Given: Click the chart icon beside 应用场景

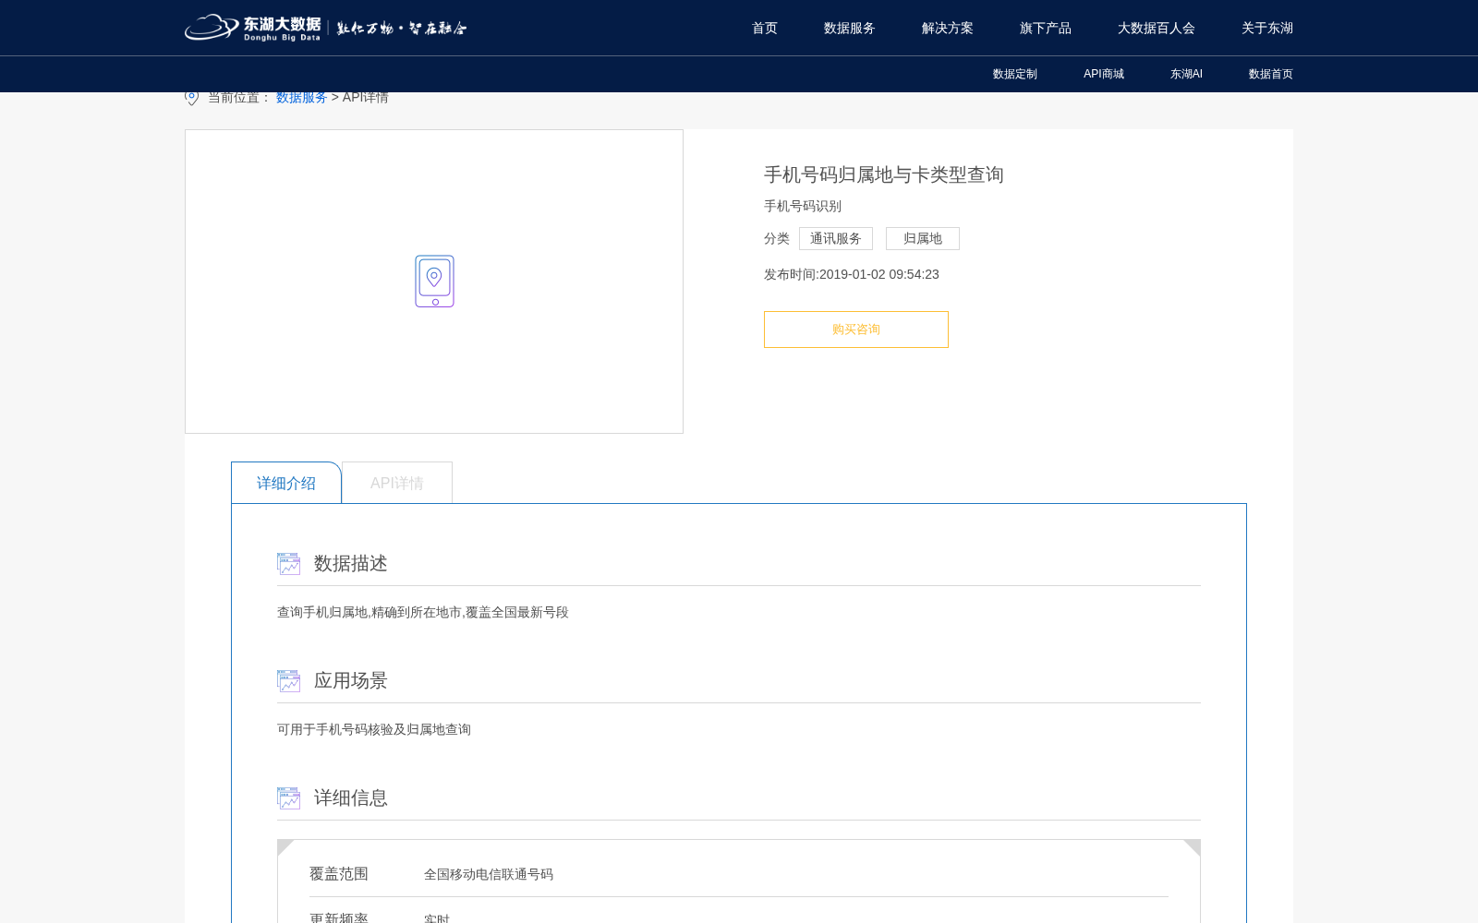Looking at the screenshot, I should coord(288,681).
